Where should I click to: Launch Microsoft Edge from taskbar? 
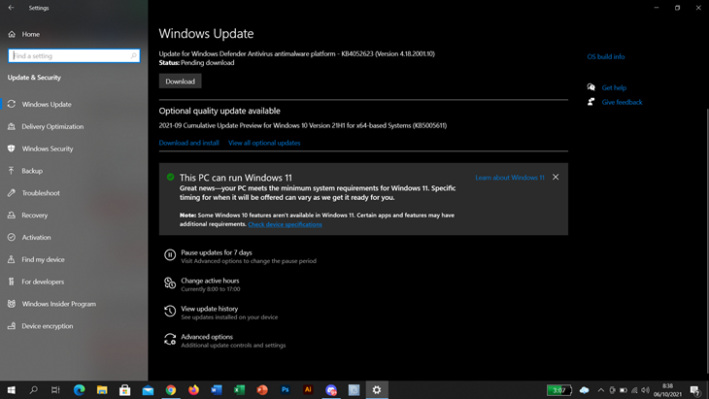pos(79,390)
